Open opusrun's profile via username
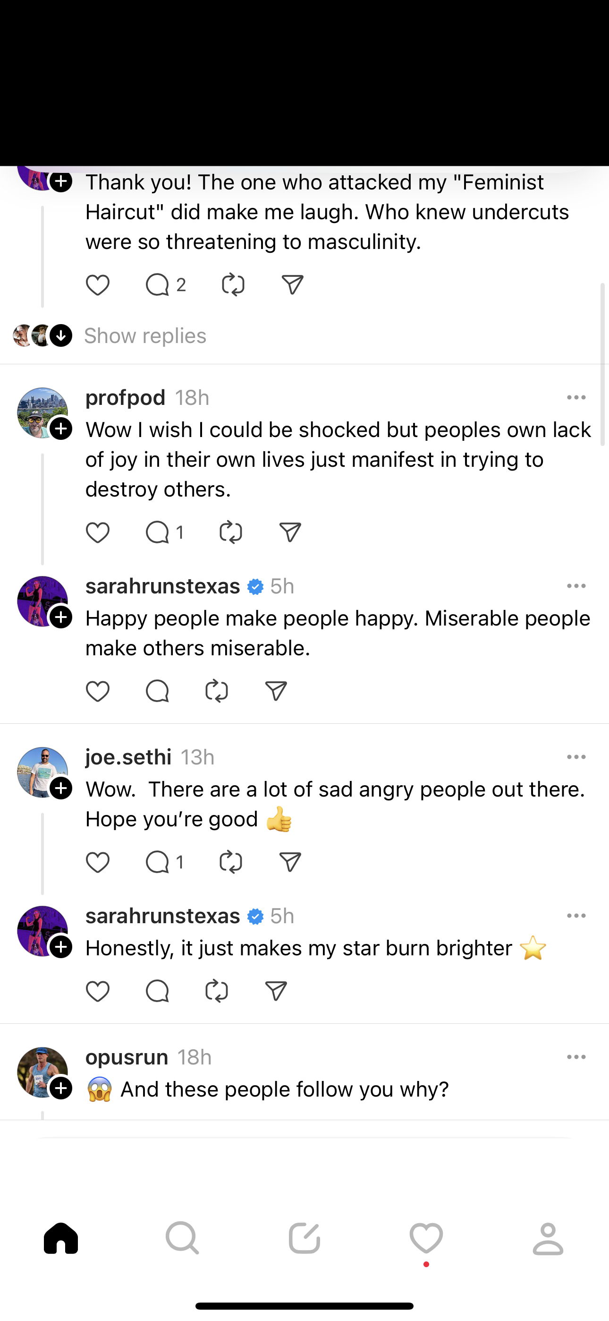Image resolution: width=609 pixels, height=1321 pixels. tap(127, 1057)
